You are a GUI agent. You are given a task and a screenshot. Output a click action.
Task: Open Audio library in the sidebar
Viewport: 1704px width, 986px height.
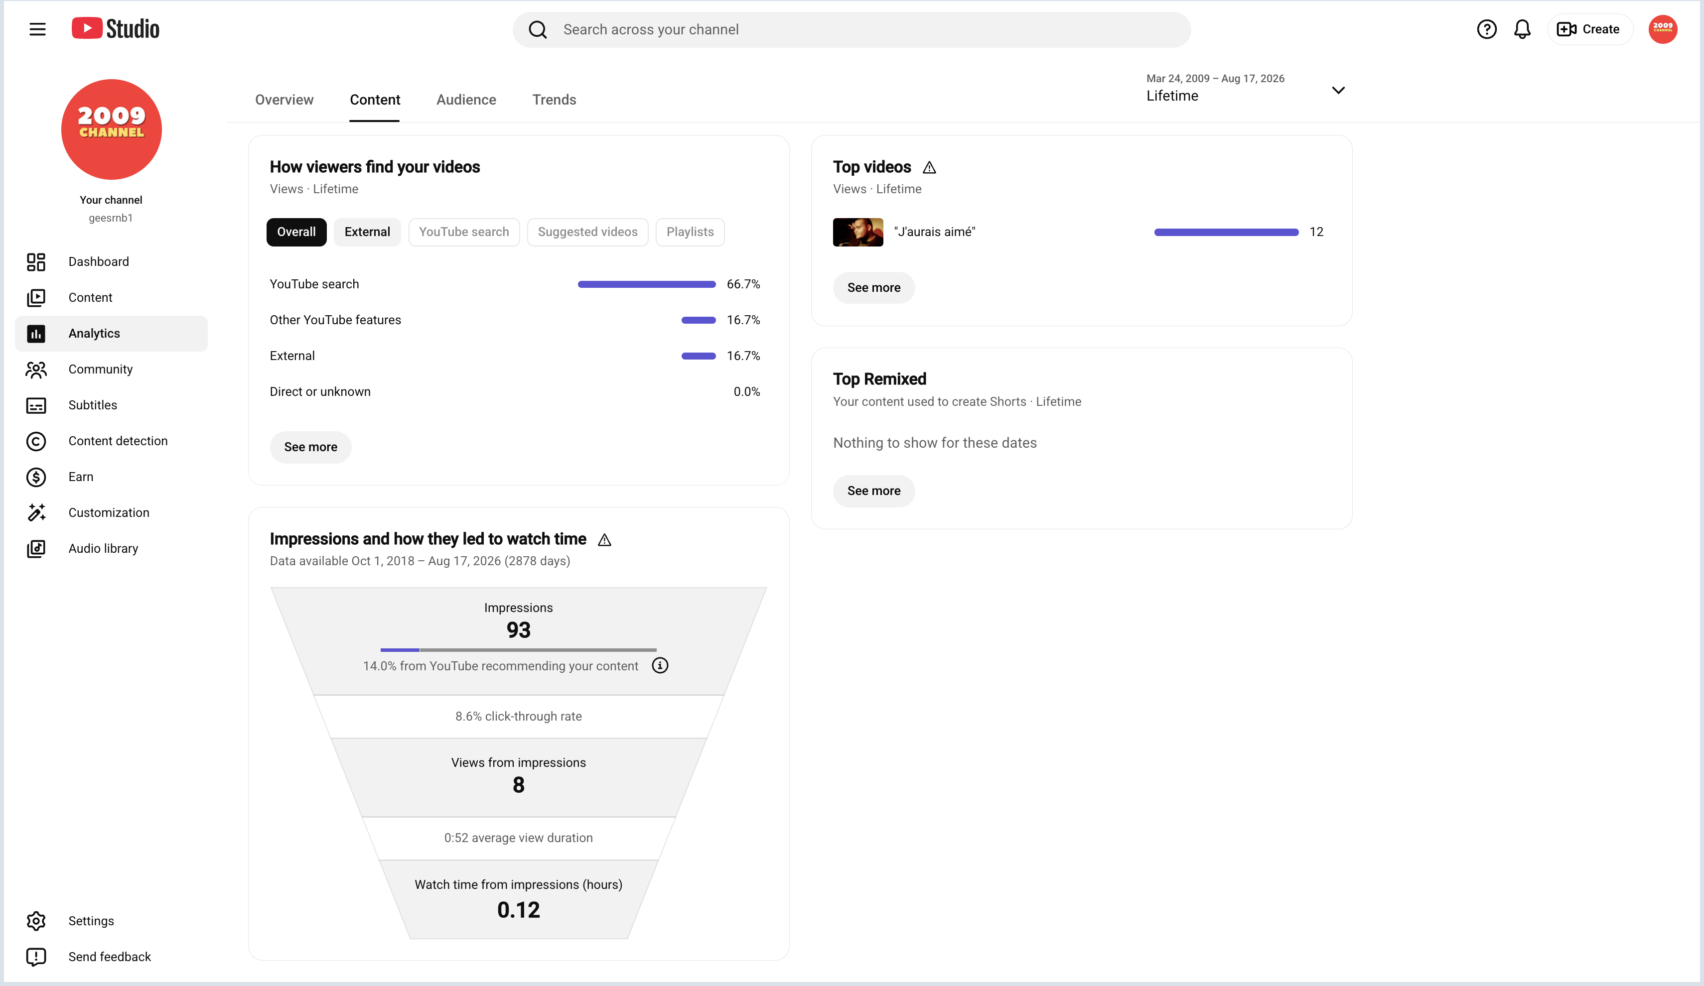(x=112, y=548)
